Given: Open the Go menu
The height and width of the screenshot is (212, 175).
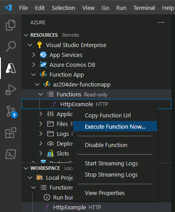Looking at the screenshot, I should [105, 8].
